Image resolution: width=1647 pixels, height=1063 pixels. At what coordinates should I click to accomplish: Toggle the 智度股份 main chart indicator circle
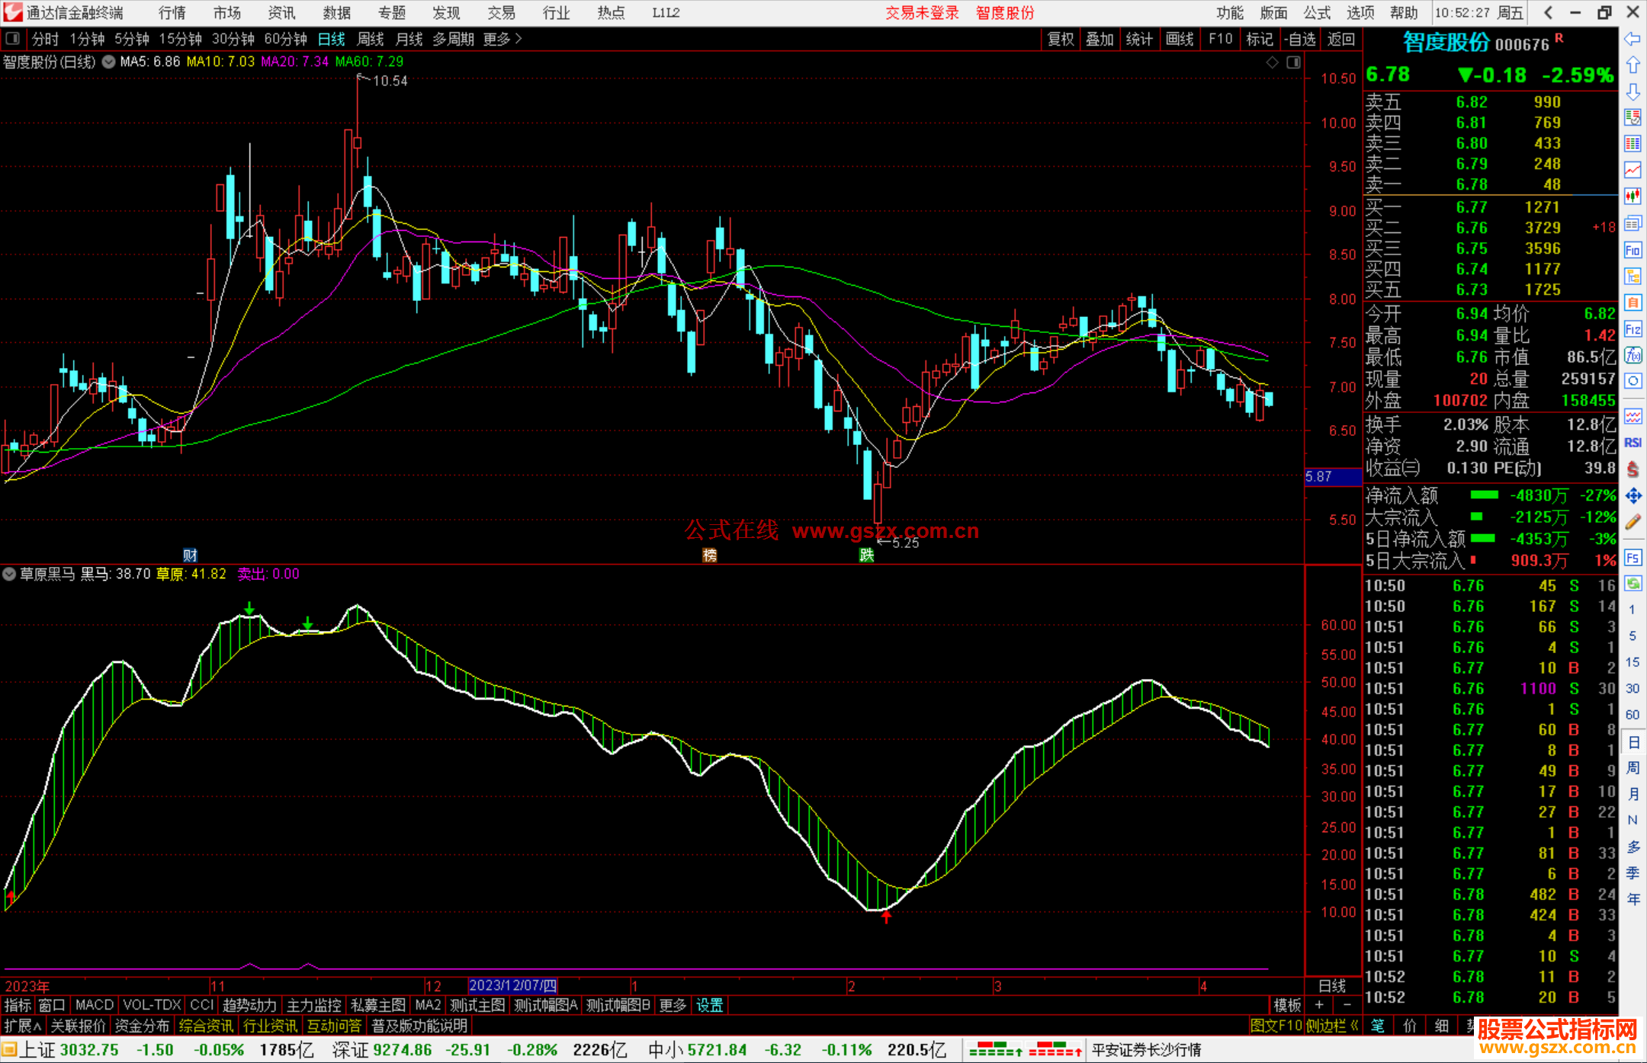click(109, 62)
